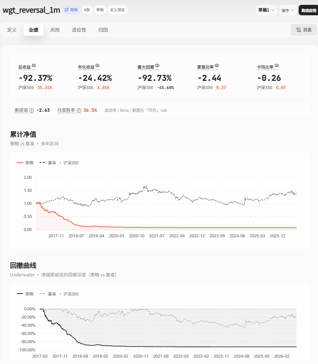Click the Sortino value -2.63
Image resolution: width=318 pixels, height=364 pixels.
coord(43,110)
